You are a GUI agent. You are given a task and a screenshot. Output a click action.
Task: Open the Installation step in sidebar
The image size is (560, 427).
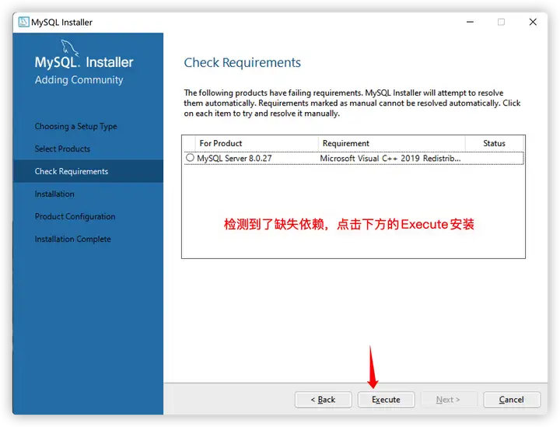pyautogui.click(x=54, y=194)
